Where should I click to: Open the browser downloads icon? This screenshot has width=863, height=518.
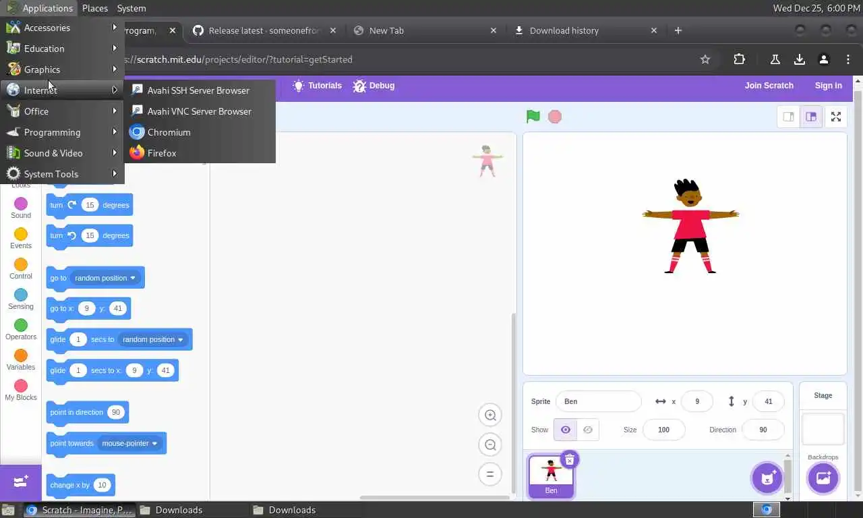pos(800,59)
